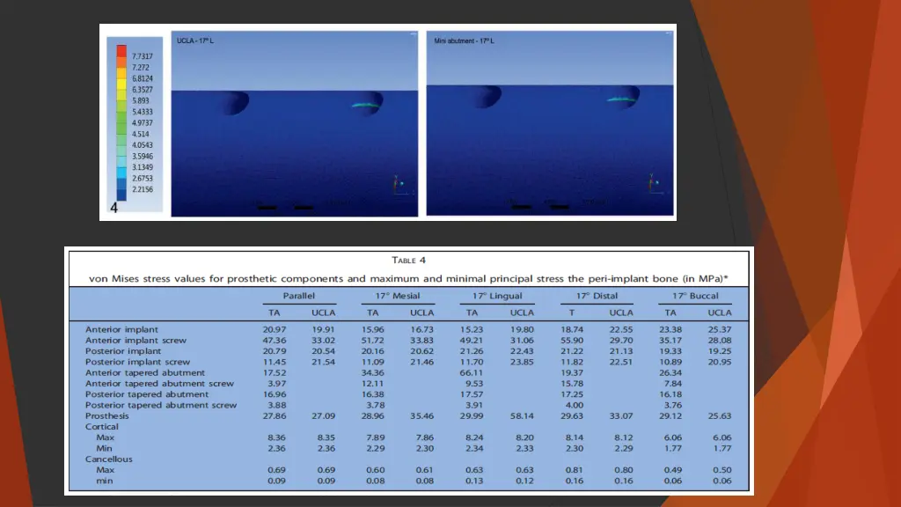
Task: Click the 'Anterior implant screw' row label
Action: (135, 340)
